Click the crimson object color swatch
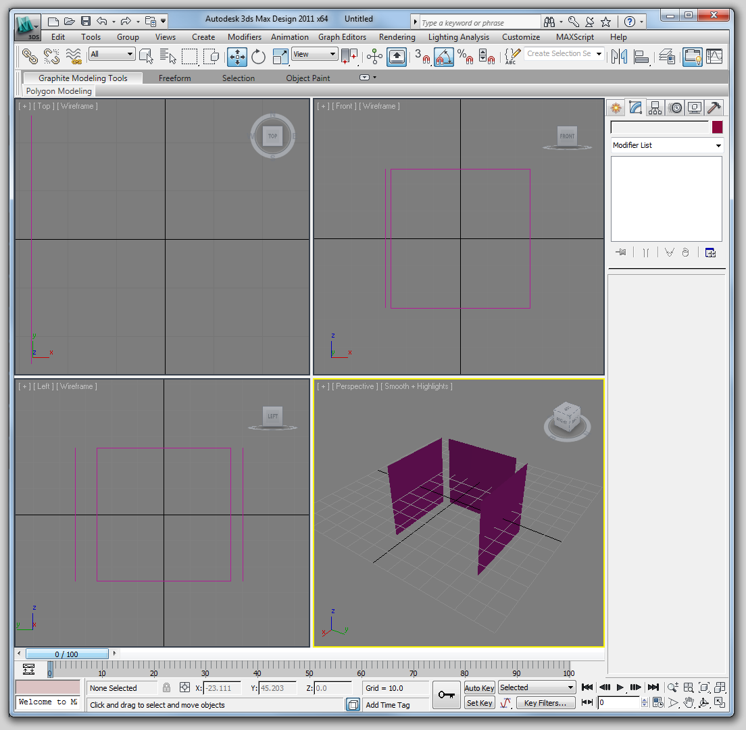The width and height of the screenshot is (746, 730). 717,127
